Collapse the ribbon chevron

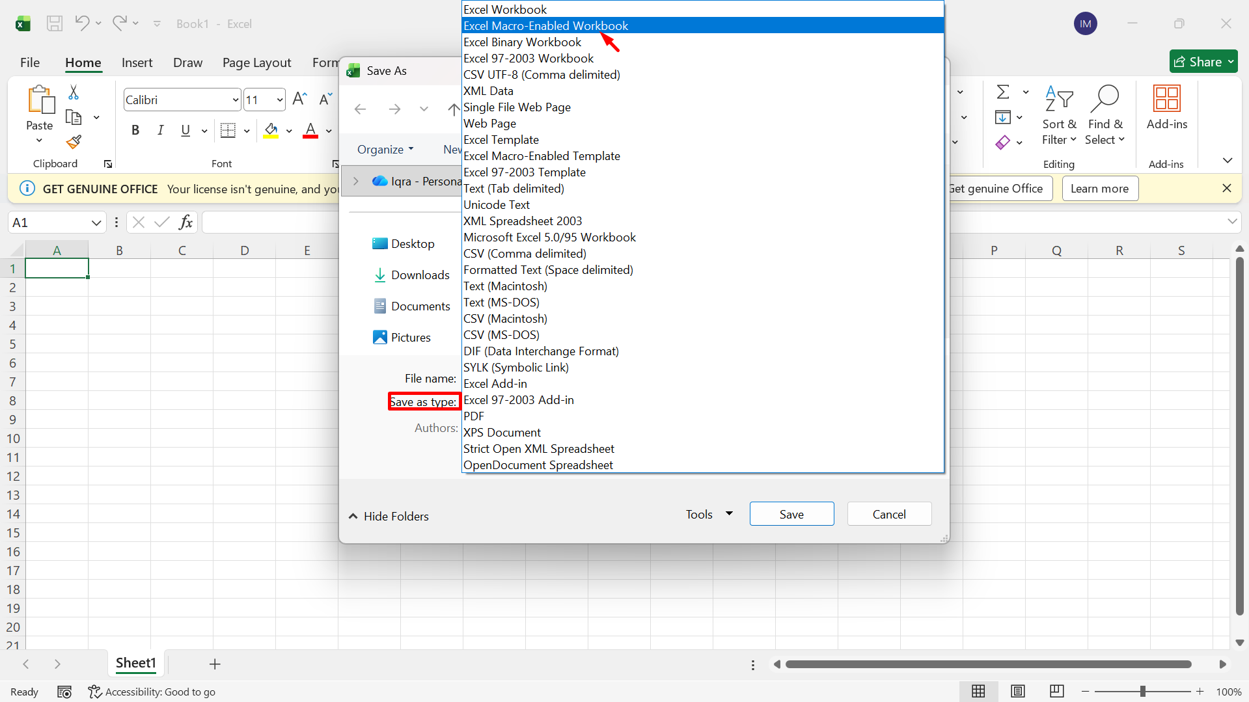(1228, 160)
